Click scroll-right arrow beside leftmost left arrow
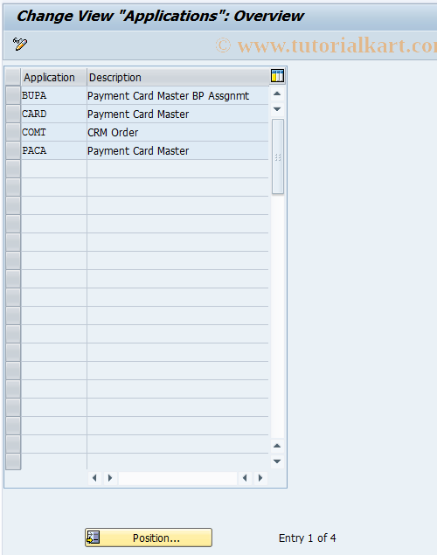The height and width of the screenshot is (555, 437). pos(110,478)
